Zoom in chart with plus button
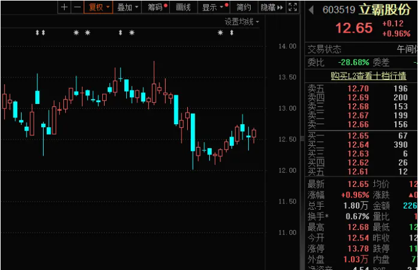The width and height of the screenshot is (418, 270). click(x=64, y=7)
